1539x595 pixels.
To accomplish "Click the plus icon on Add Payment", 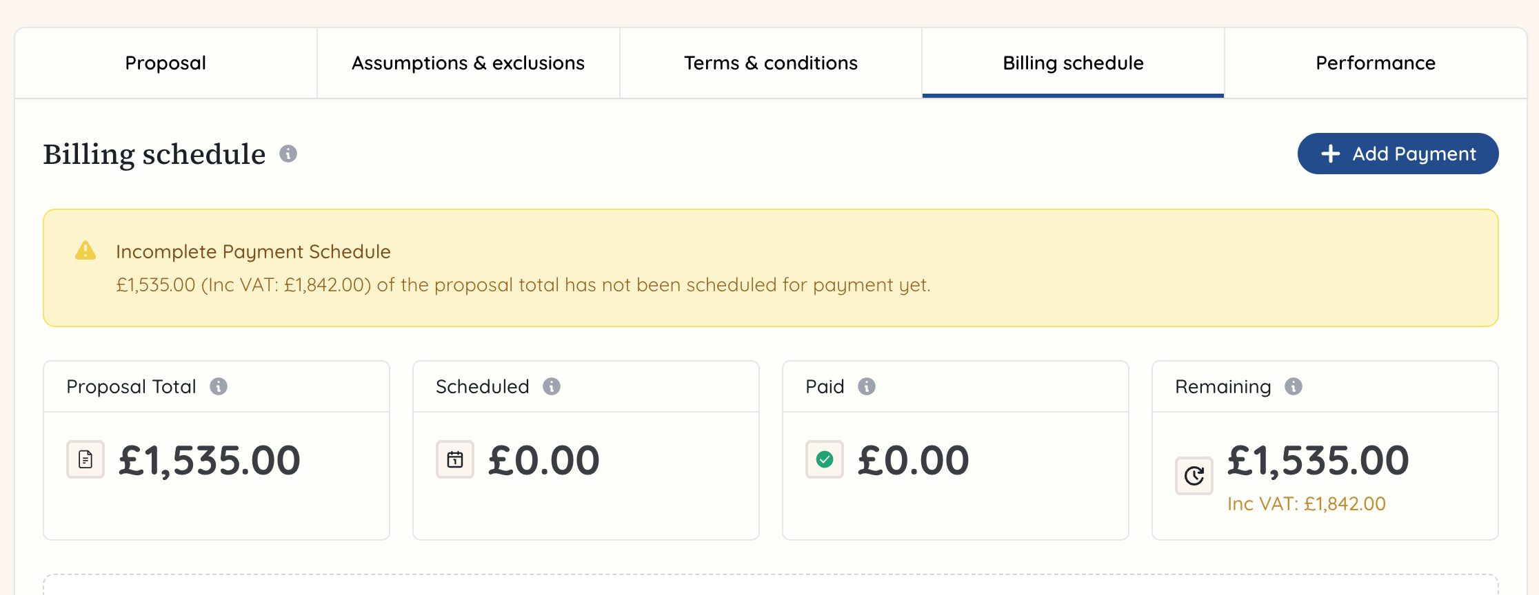I will click(1329, 154).
